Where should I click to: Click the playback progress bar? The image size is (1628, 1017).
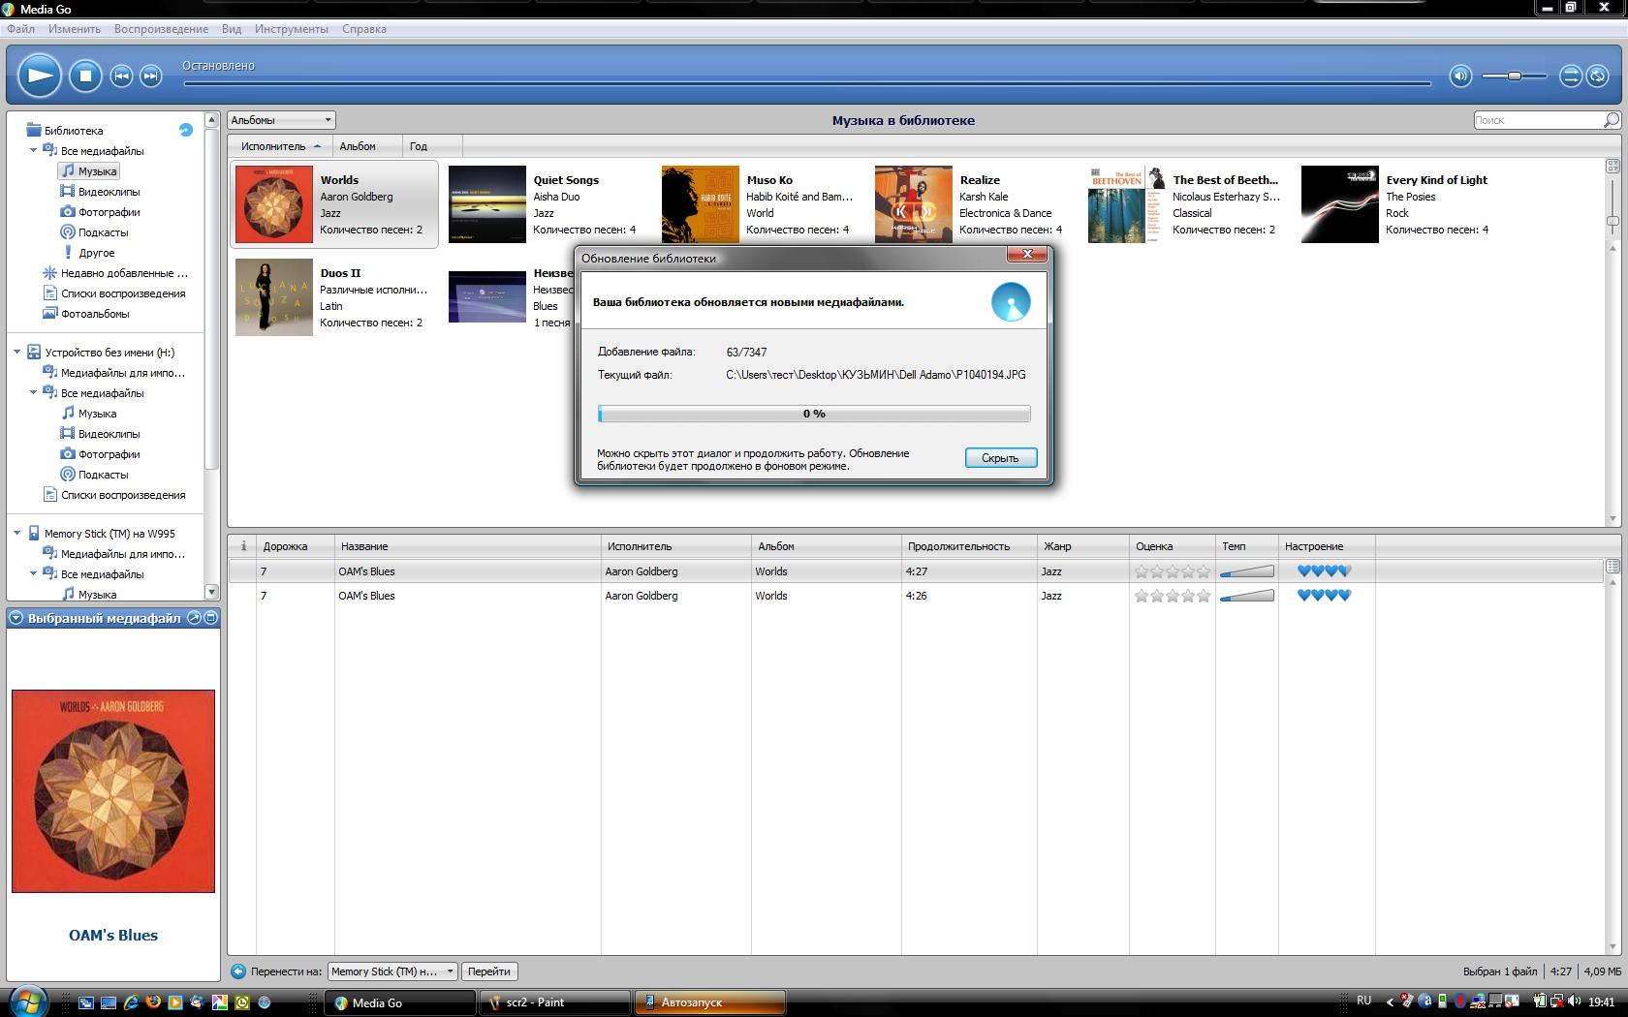pos(806,83)
